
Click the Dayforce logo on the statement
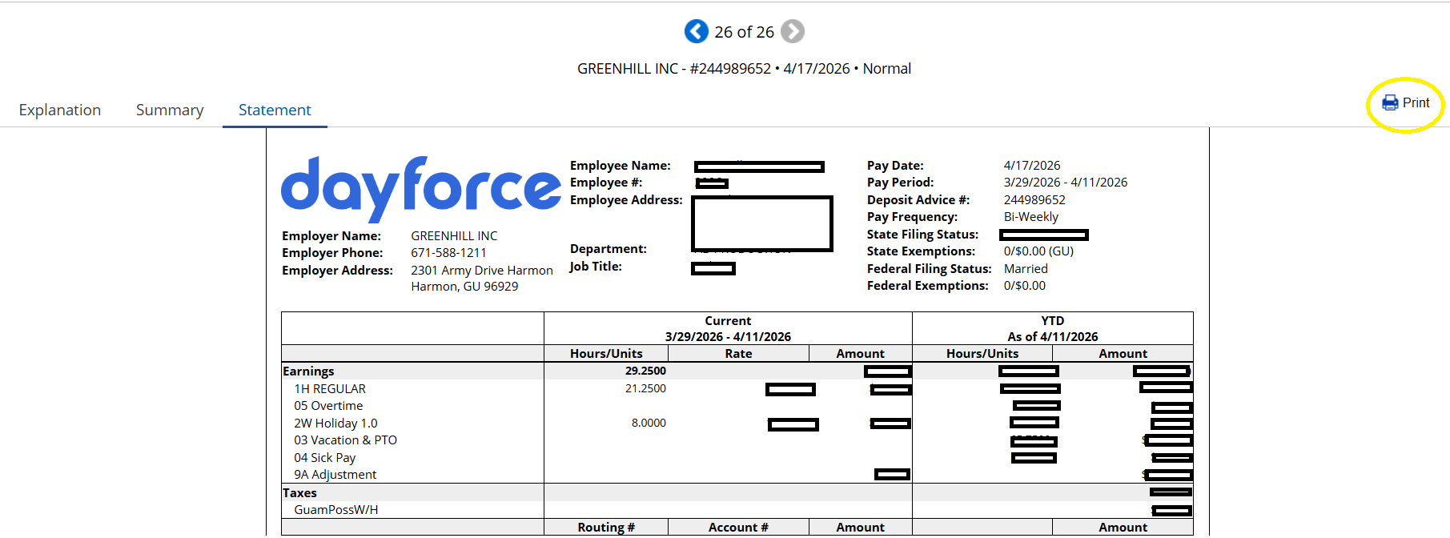(x=421, y=189)
